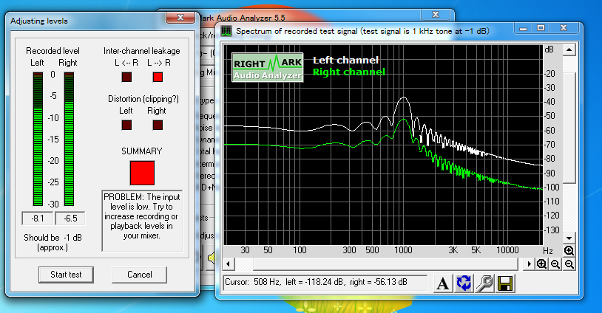The image size is (602, 313).
Task: Click the rightmost zoom-out magnifier below the graph
Action: point(568,264)
